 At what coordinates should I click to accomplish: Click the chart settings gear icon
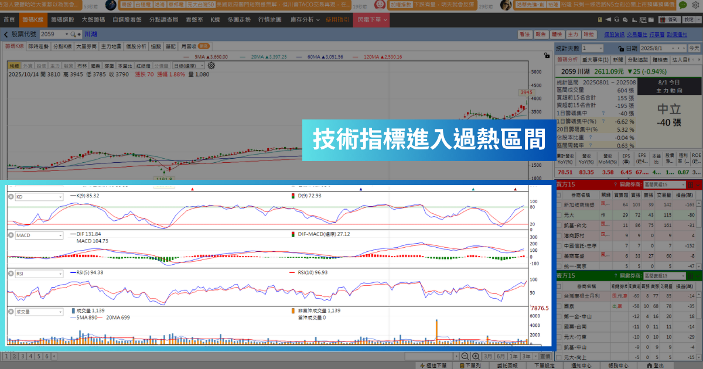[211, 66]
